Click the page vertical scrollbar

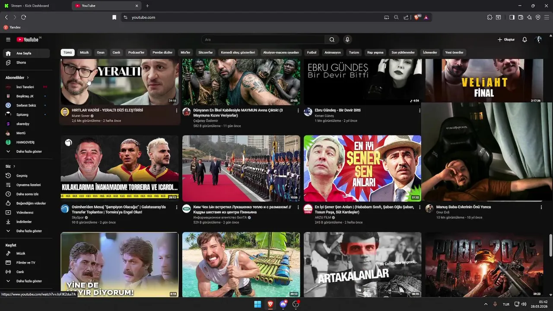click(550, 245)
